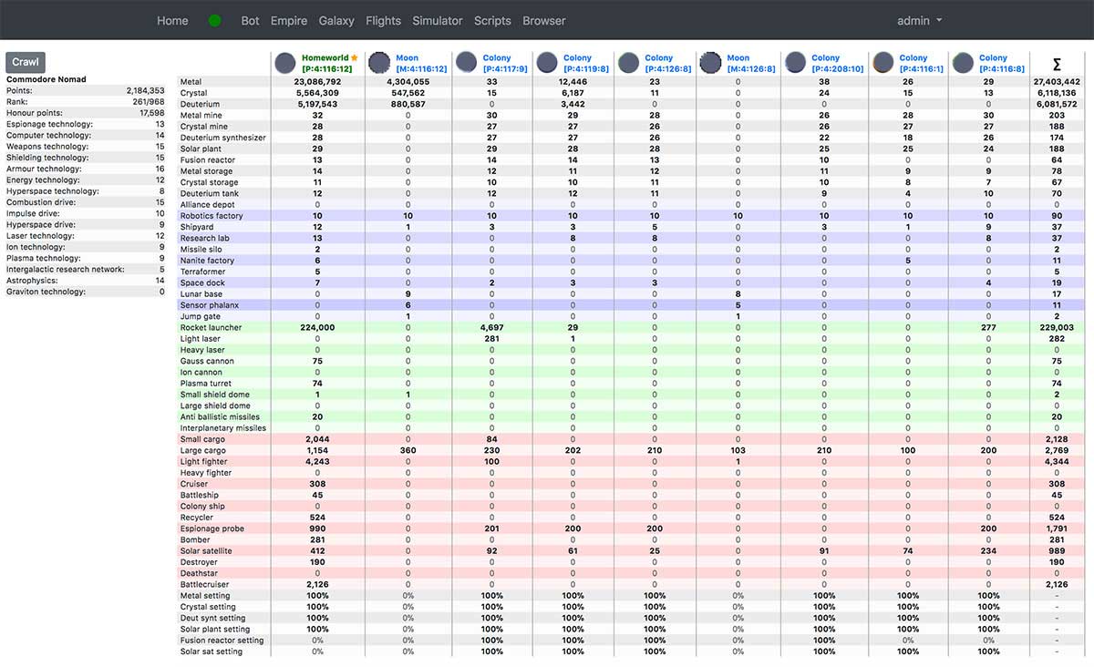Image resolution: width=1094 pixels, height=667 pixels.
Task: Click the sigma totals column header
Action: tap(1057, 64)
